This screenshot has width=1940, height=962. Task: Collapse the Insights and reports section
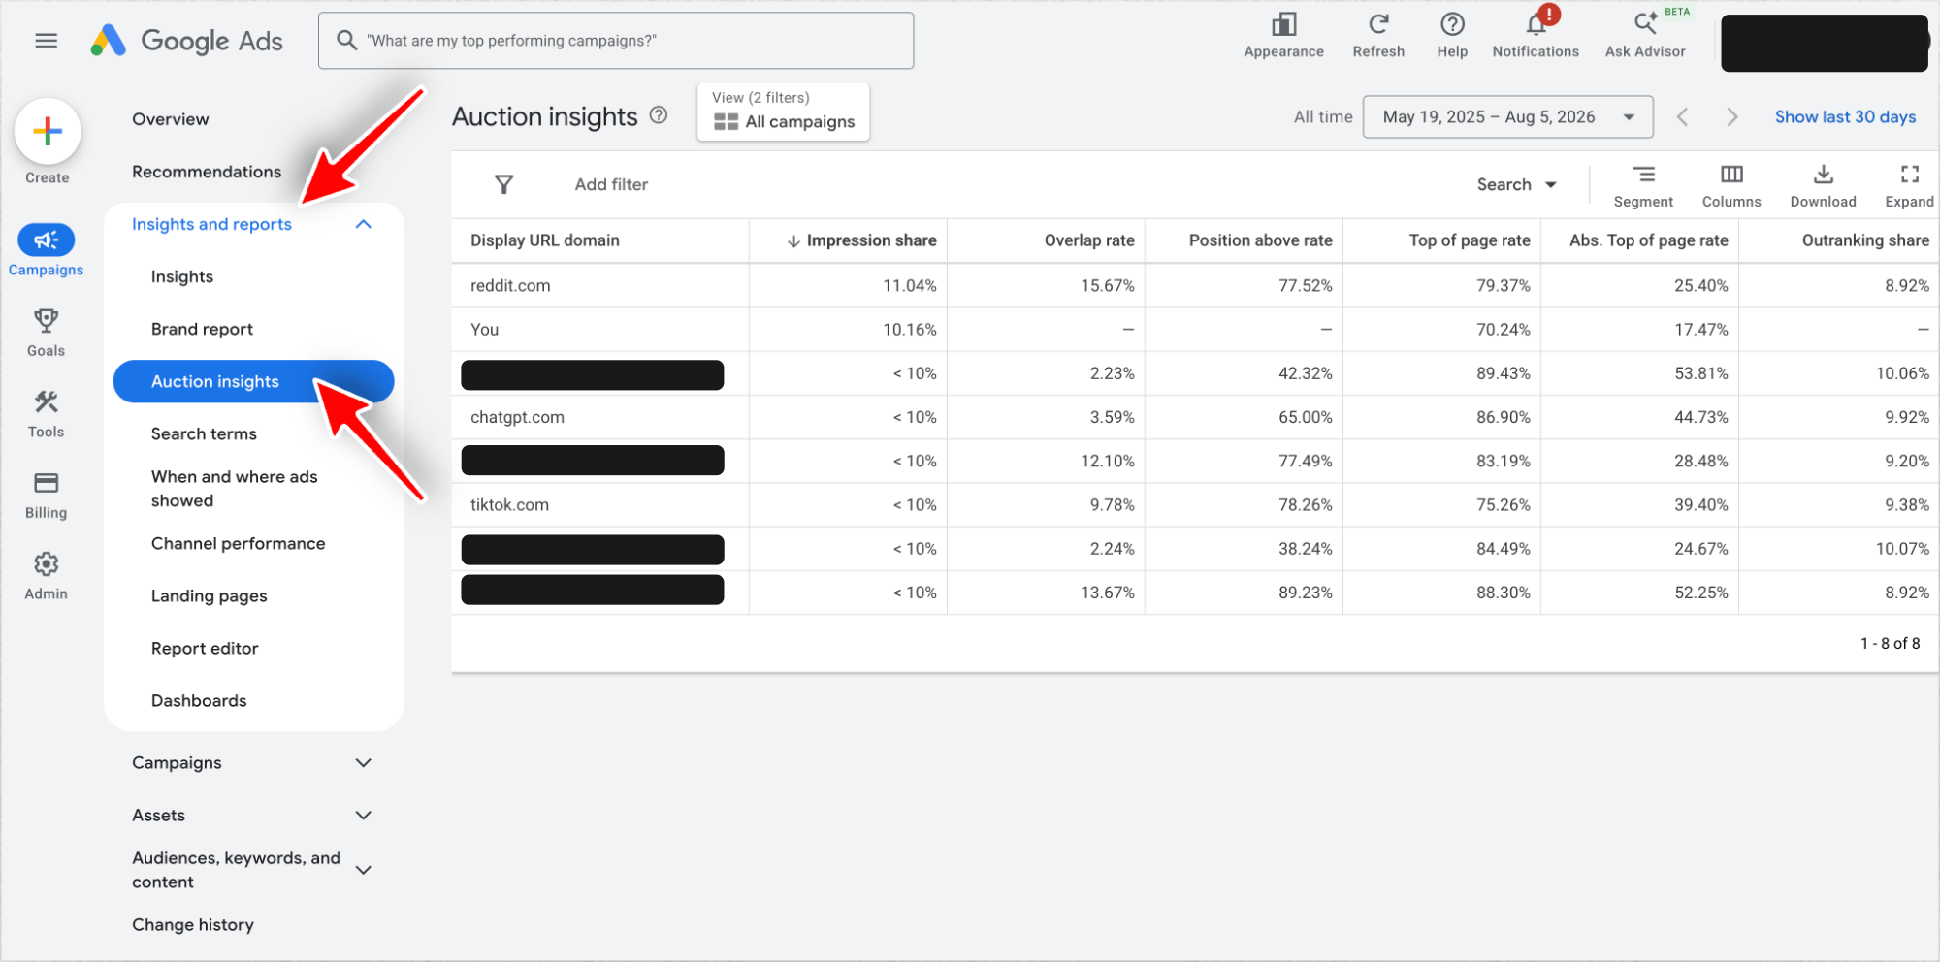pyautogui.click(x=364, y=224)
